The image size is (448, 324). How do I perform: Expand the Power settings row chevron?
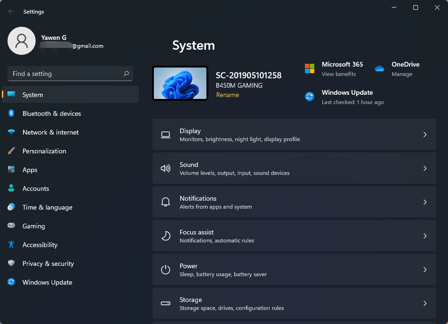point(425,270)
